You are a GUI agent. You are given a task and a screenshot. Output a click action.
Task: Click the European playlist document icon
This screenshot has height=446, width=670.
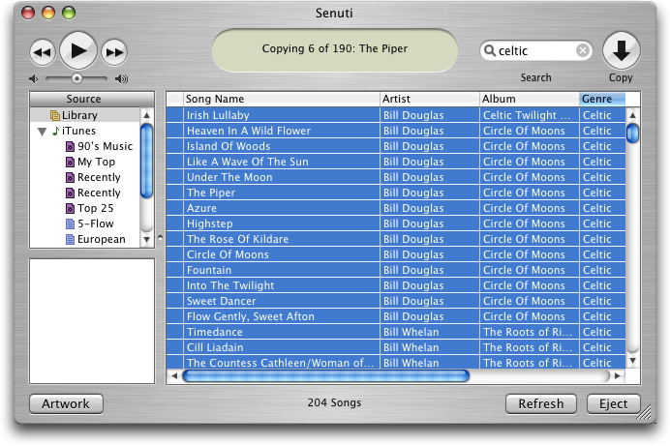point(70,239)
